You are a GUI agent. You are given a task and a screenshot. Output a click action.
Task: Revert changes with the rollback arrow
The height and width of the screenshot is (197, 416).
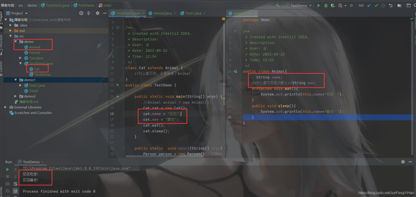tap(391, 5)
